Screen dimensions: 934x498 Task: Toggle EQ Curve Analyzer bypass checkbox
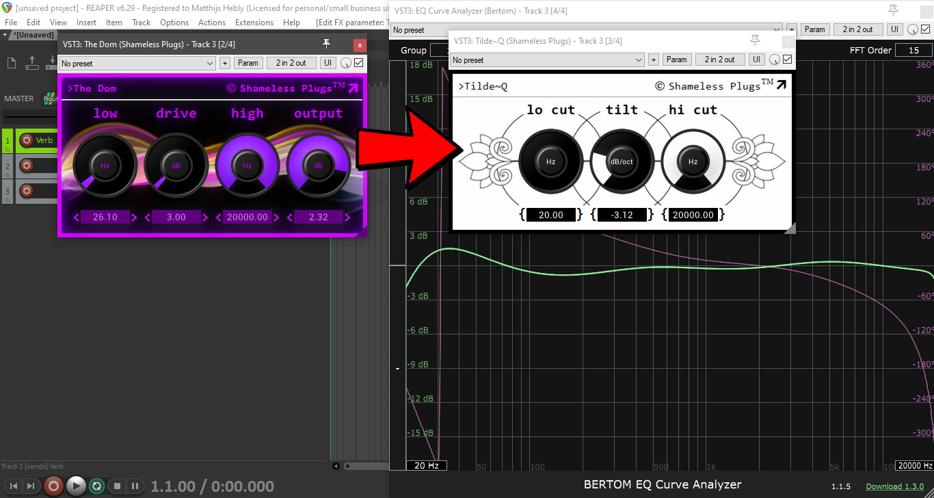926,29
